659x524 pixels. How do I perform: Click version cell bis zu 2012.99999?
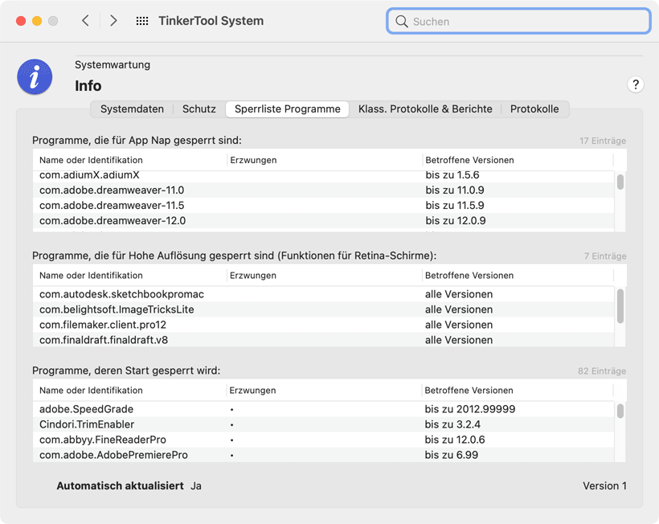pos(470,409)
